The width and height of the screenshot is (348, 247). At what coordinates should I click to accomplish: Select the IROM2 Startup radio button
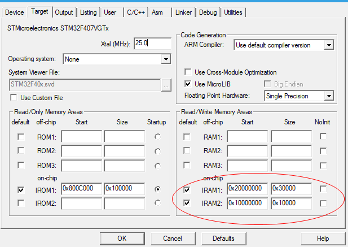(157, 203)
